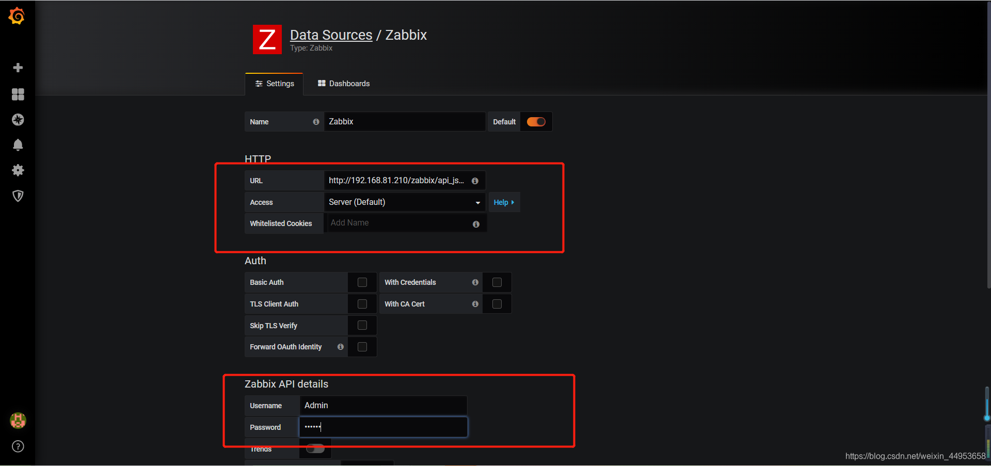Switch to the Dashboards tab
The width and height of the screenshot is (991, 466).
pos(344,84)
